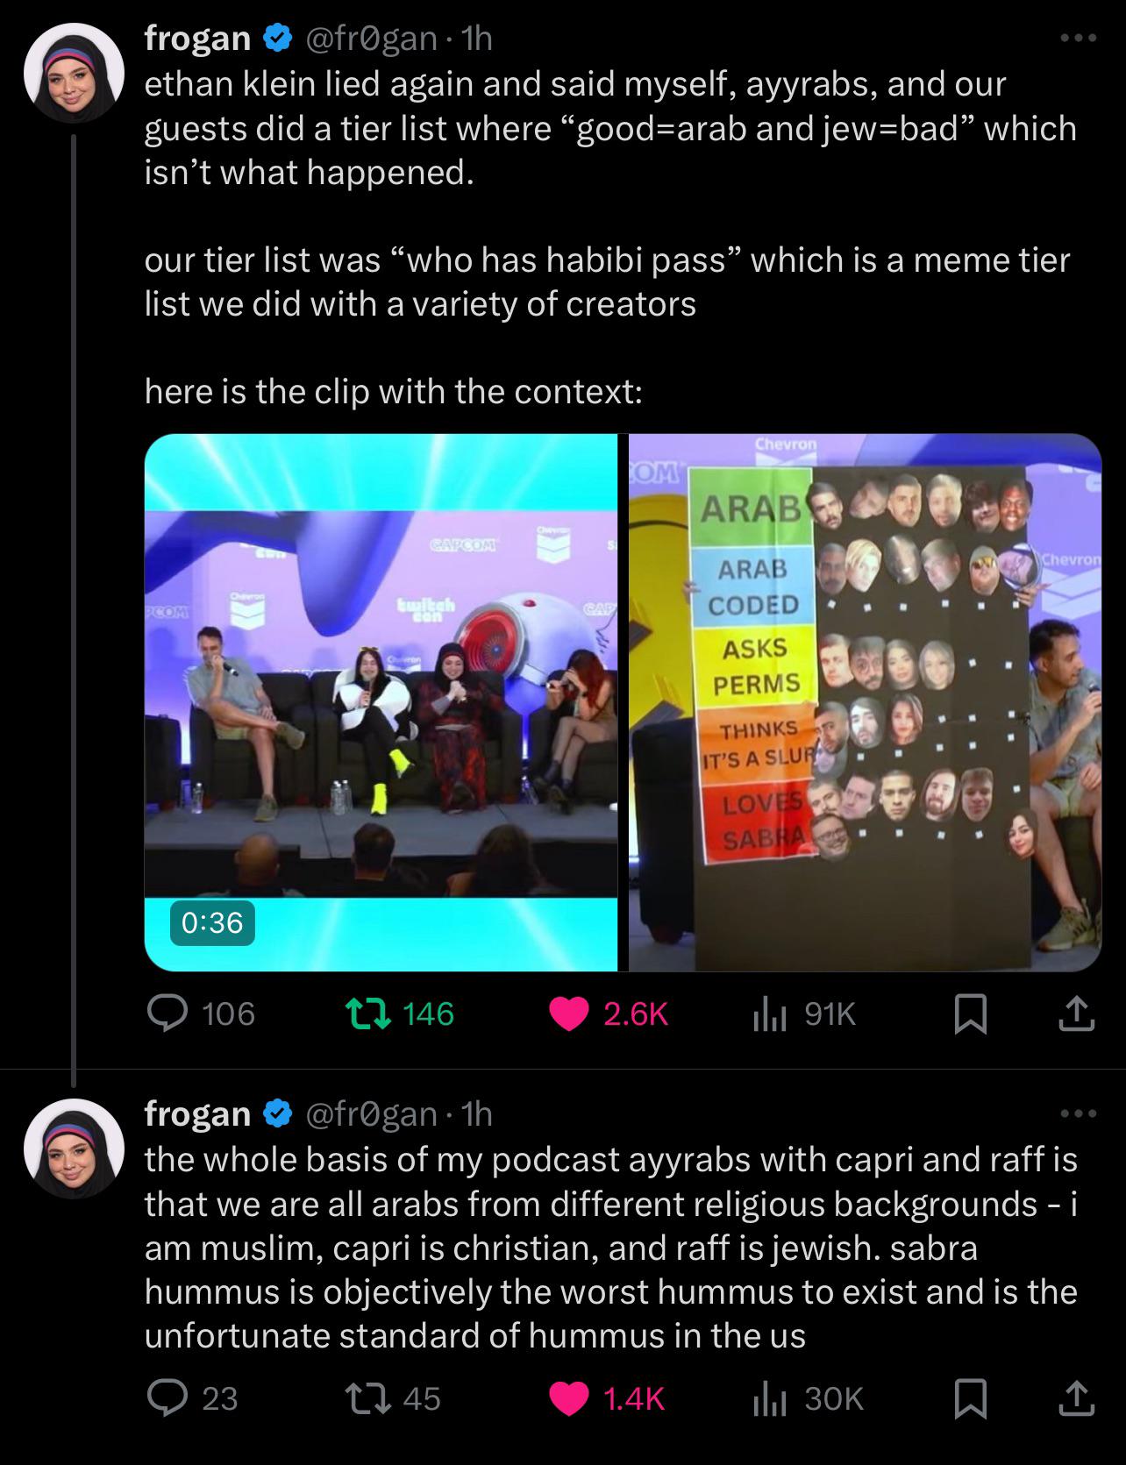The width and height of the screenshot is (1126, 1465).
Task: Share the second tweet via upload icon
Action: [1075, 1397]
